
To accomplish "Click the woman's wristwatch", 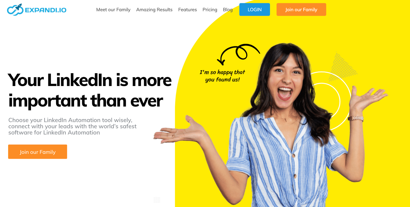I will (x=355, y=118).
